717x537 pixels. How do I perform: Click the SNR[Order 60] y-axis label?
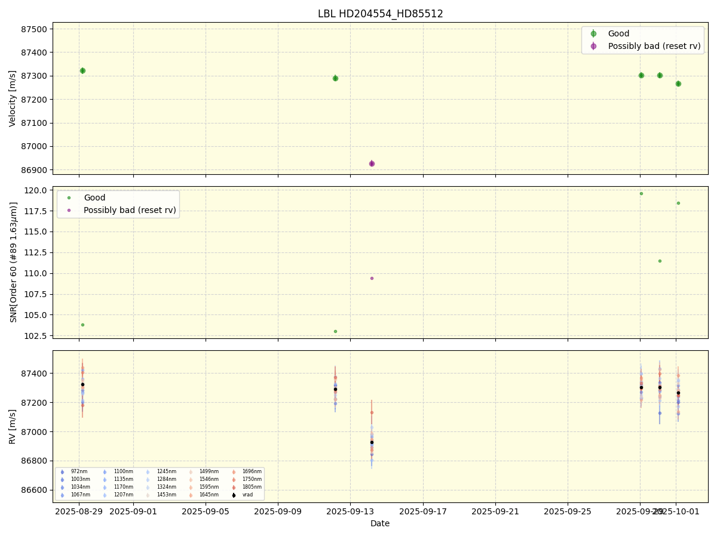[13, 263]
